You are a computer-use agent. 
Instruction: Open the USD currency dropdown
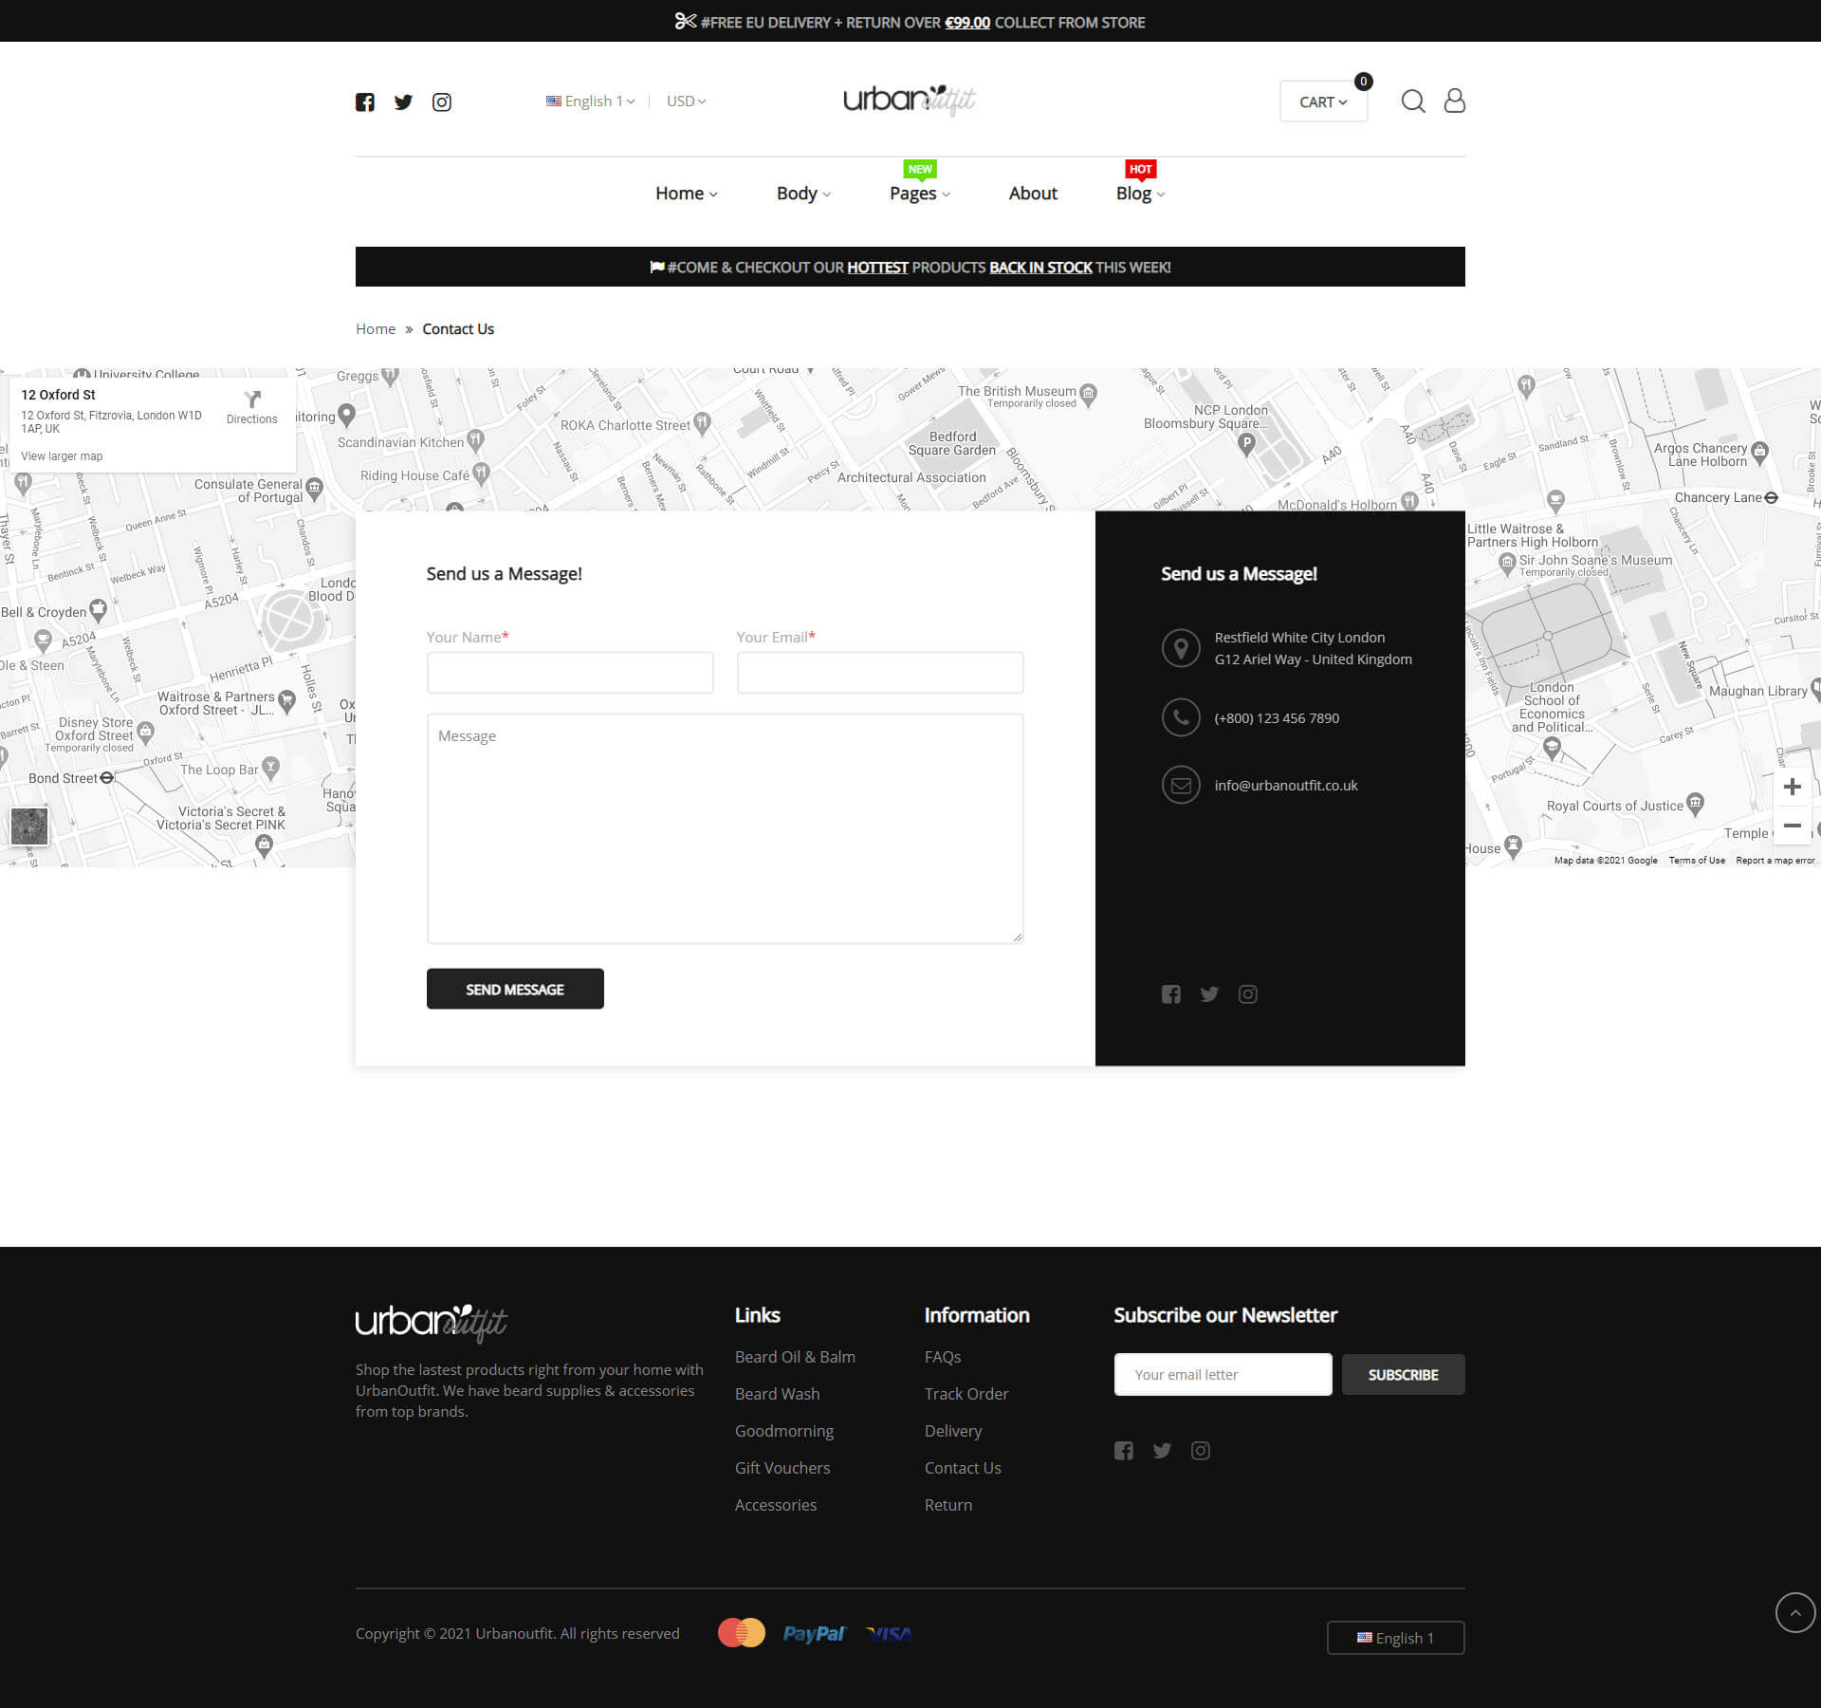[x=686, y=102]
